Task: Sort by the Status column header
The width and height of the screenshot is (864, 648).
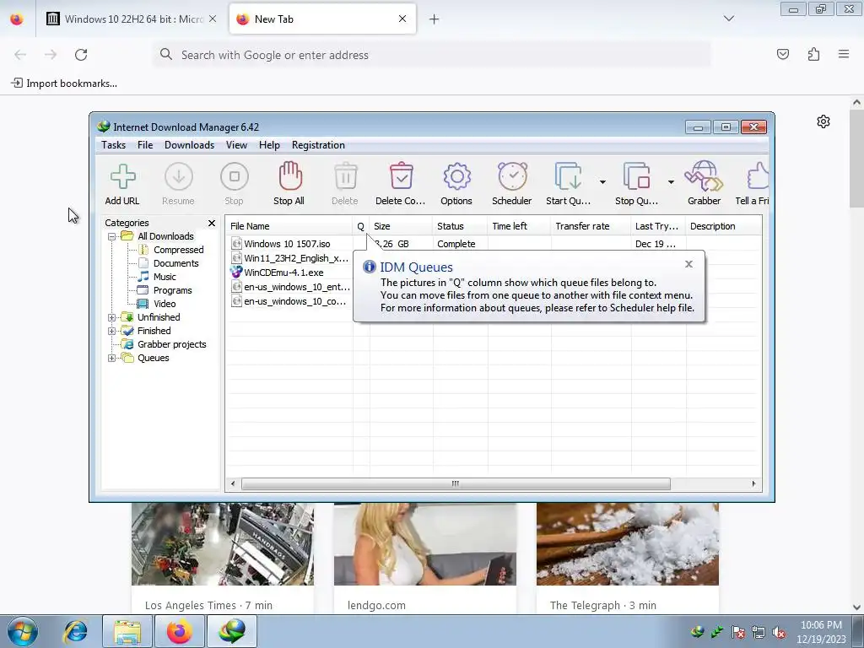Action: [460, 226]
